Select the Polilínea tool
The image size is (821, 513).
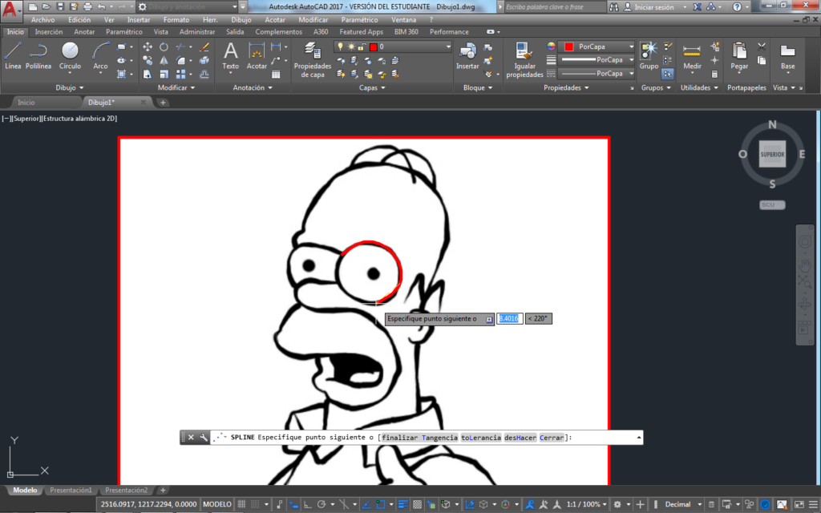[x=38, y=55]
